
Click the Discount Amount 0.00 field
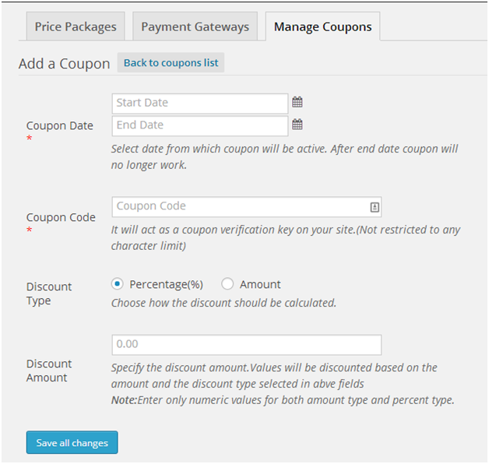tap(246, 344)
